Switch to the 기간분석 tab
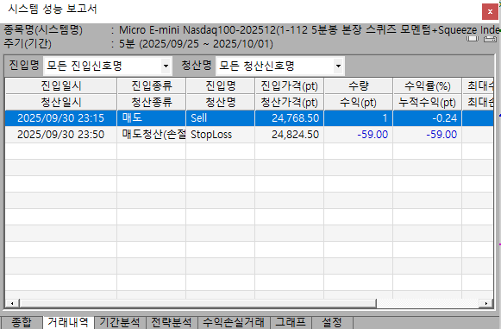Image resolution: width=501 pixels, height=329 pixels. tap(120, 322)
